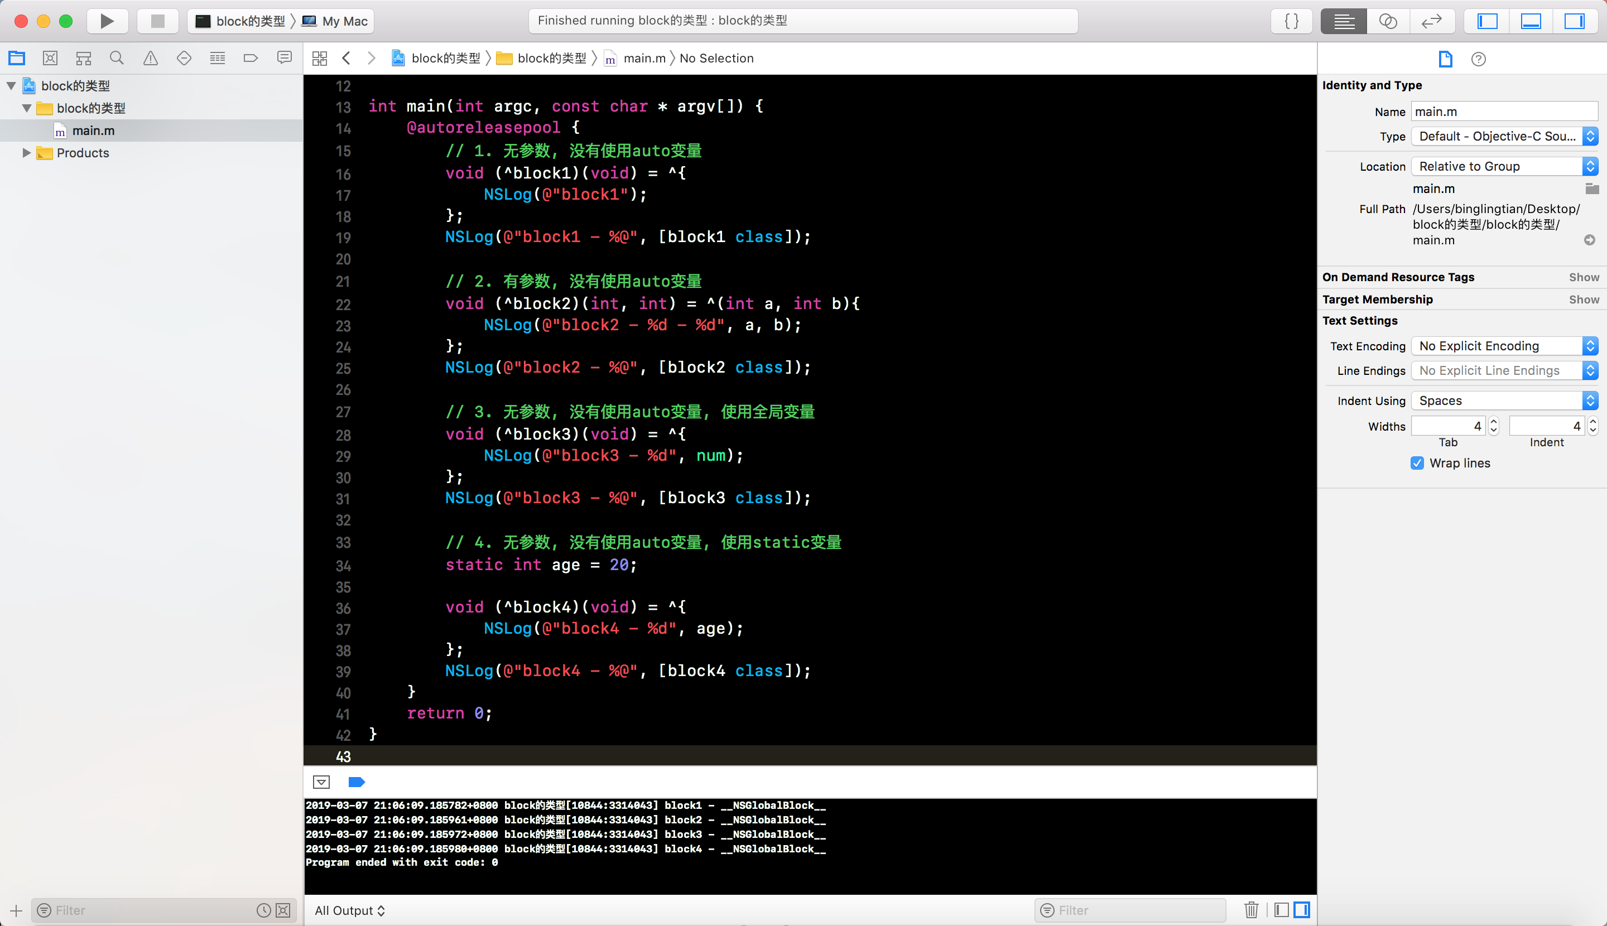Switch to the Assistant editor (overlapping circles)

tap(1388, 21)
